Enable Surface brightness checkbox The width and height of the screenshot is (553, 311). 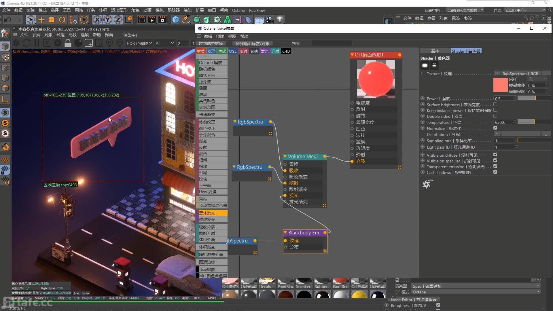tap(495, 104)
